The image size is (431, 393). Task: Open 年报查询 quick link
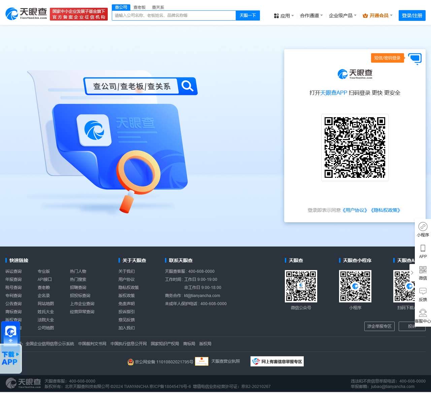click(13, 280)
